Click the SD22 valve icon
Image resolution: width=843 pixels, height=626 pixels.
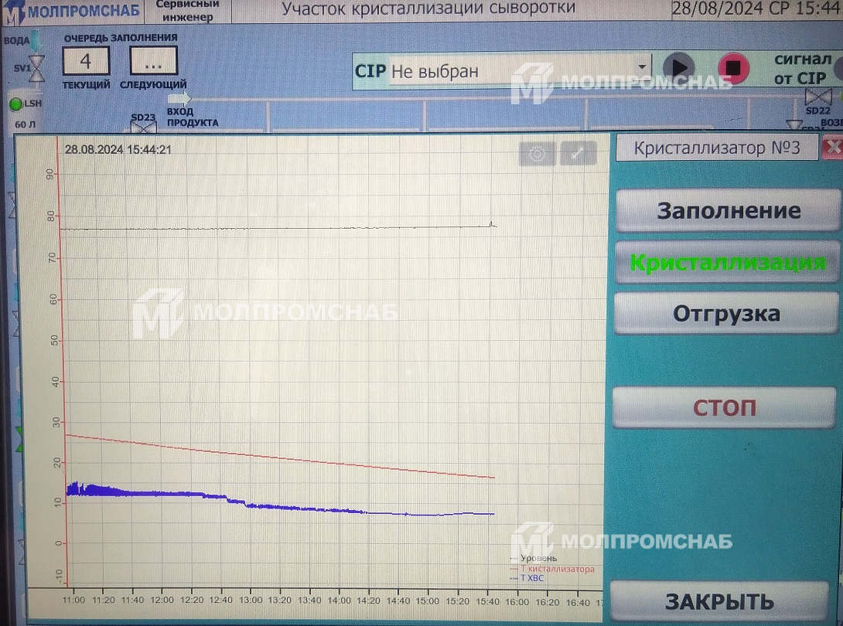[x=817, y=97]
